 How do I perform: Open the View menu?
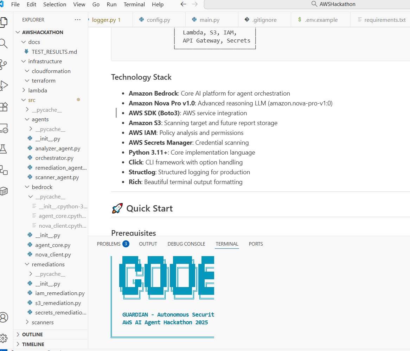(79, 5)
